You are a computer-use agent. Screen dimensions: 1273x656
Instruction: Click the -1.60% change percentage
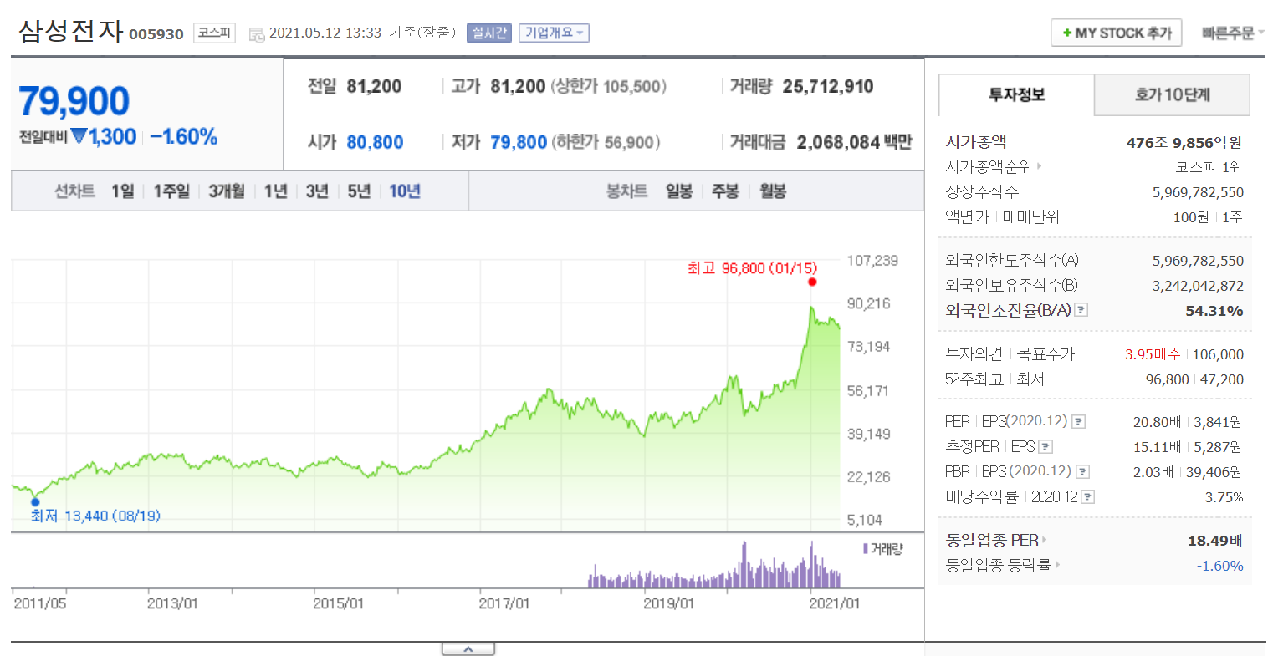[x=184, y=136]
